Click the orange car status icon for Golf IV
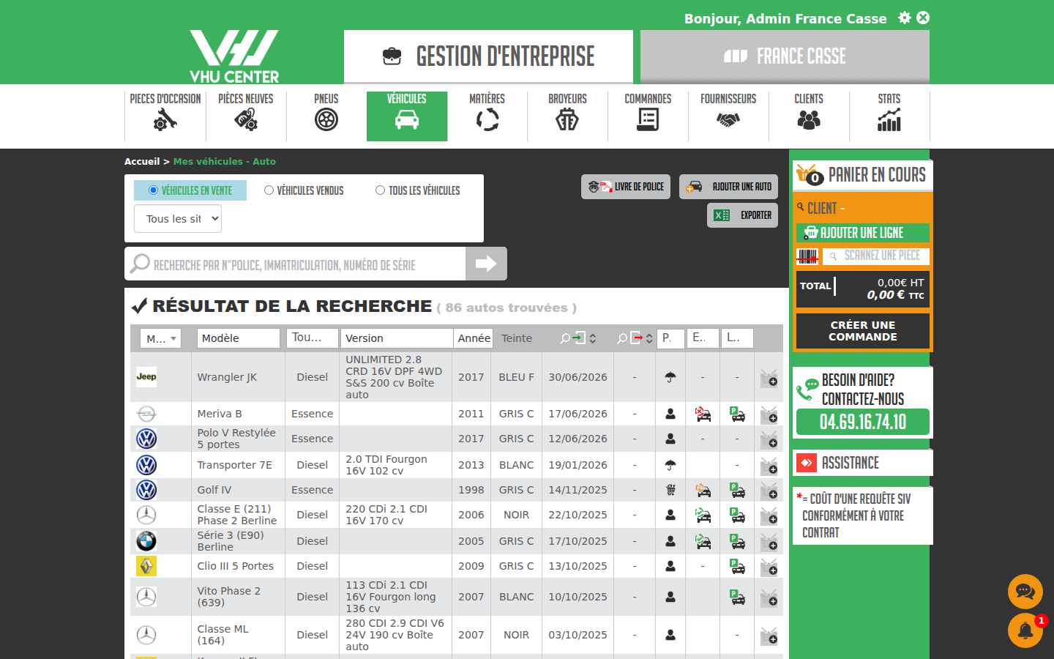Viewport: 1054px width, 659px height. tap(703, 490)
